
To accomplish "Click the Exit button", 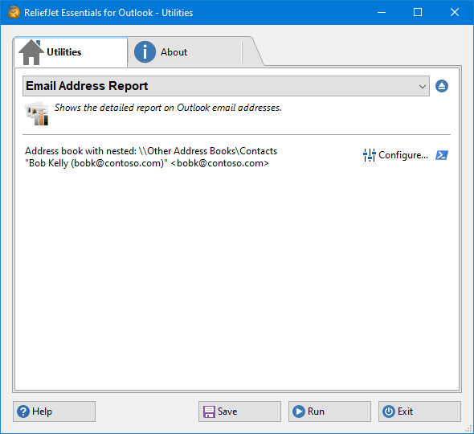I will 419,411.
